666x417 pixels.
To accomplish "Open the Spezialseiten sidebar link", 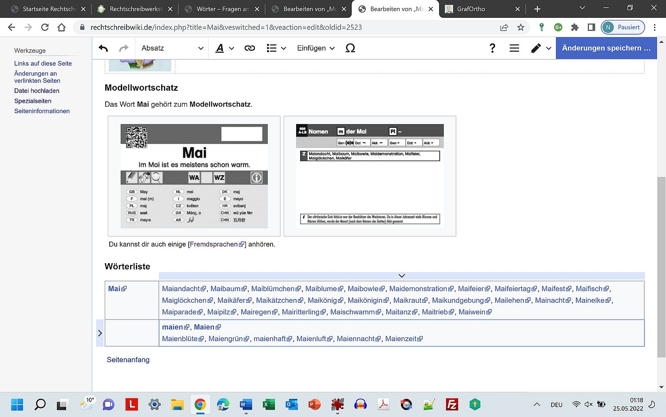I will (33, 101).
